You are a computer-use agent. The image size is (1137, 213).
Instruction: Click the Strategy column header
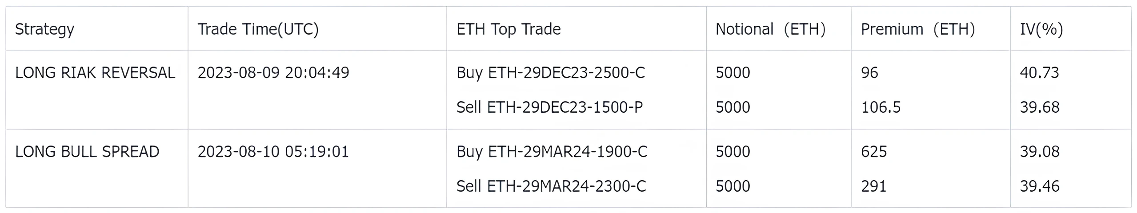point(44,29)
